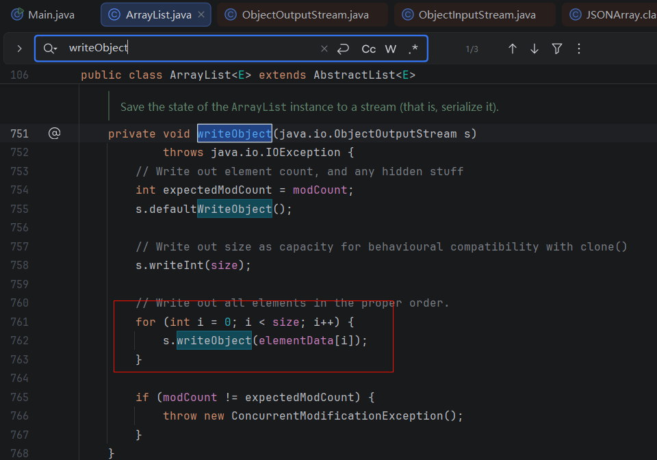Click ConcurrentModificationException on line 766
The width and height of the screenshot is (657, 460).
pos(337,416)
